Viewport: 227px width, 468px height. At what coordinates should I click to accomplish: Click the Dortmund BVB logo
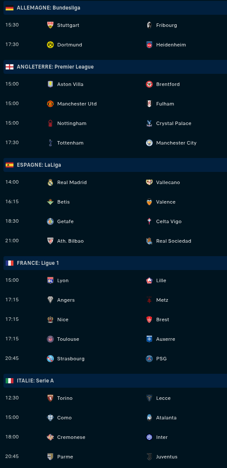(x=50, y=45)
